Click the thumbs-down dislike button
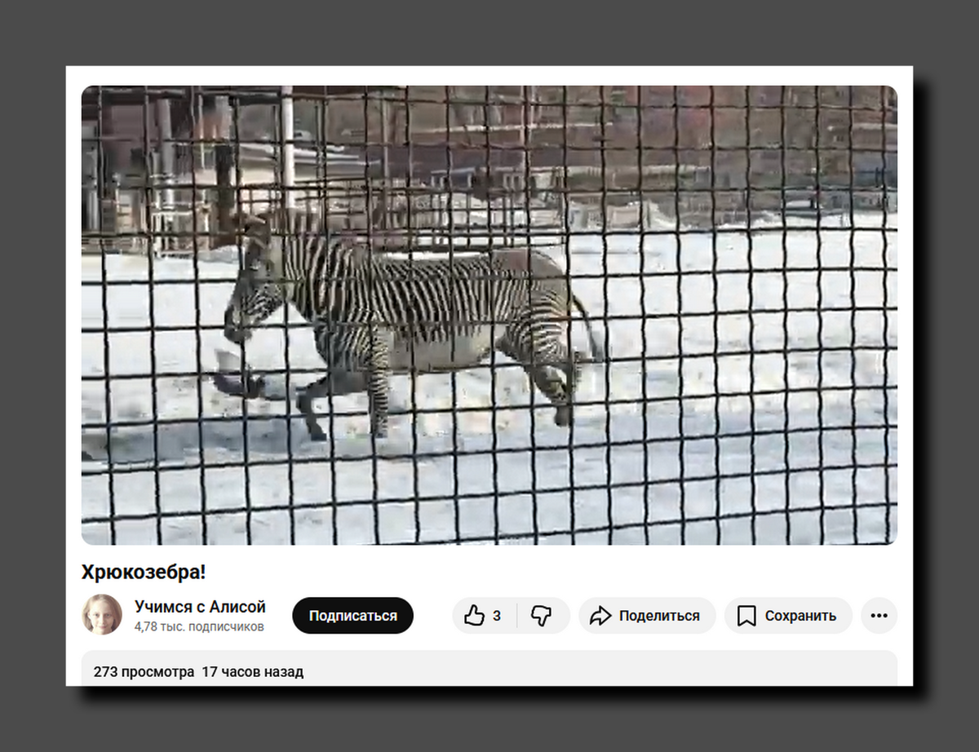Viewport: 979px width, 752px height. (543, 616)
